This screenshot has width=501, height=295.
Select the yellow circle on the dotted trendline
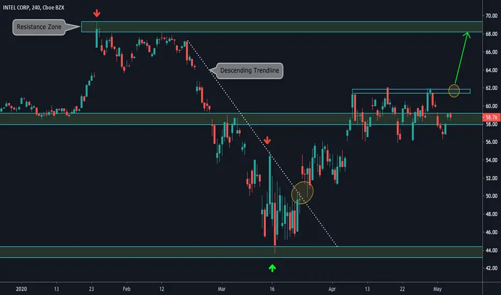pos(302,193)
